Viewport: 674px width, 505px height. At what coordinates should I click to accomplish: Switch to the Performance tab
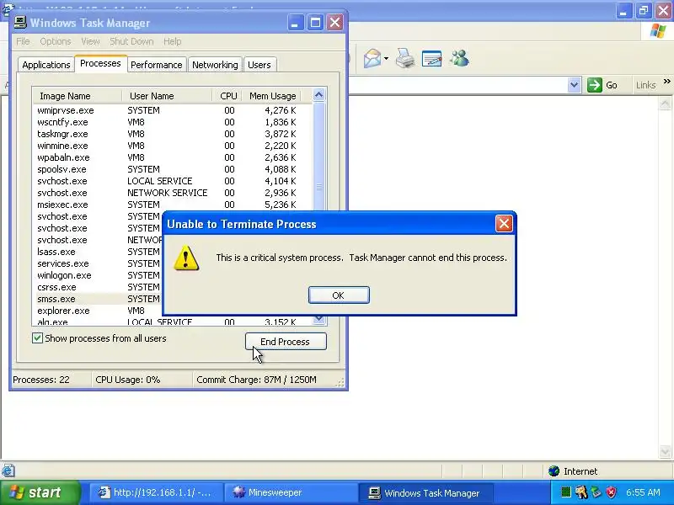[157, 65]
